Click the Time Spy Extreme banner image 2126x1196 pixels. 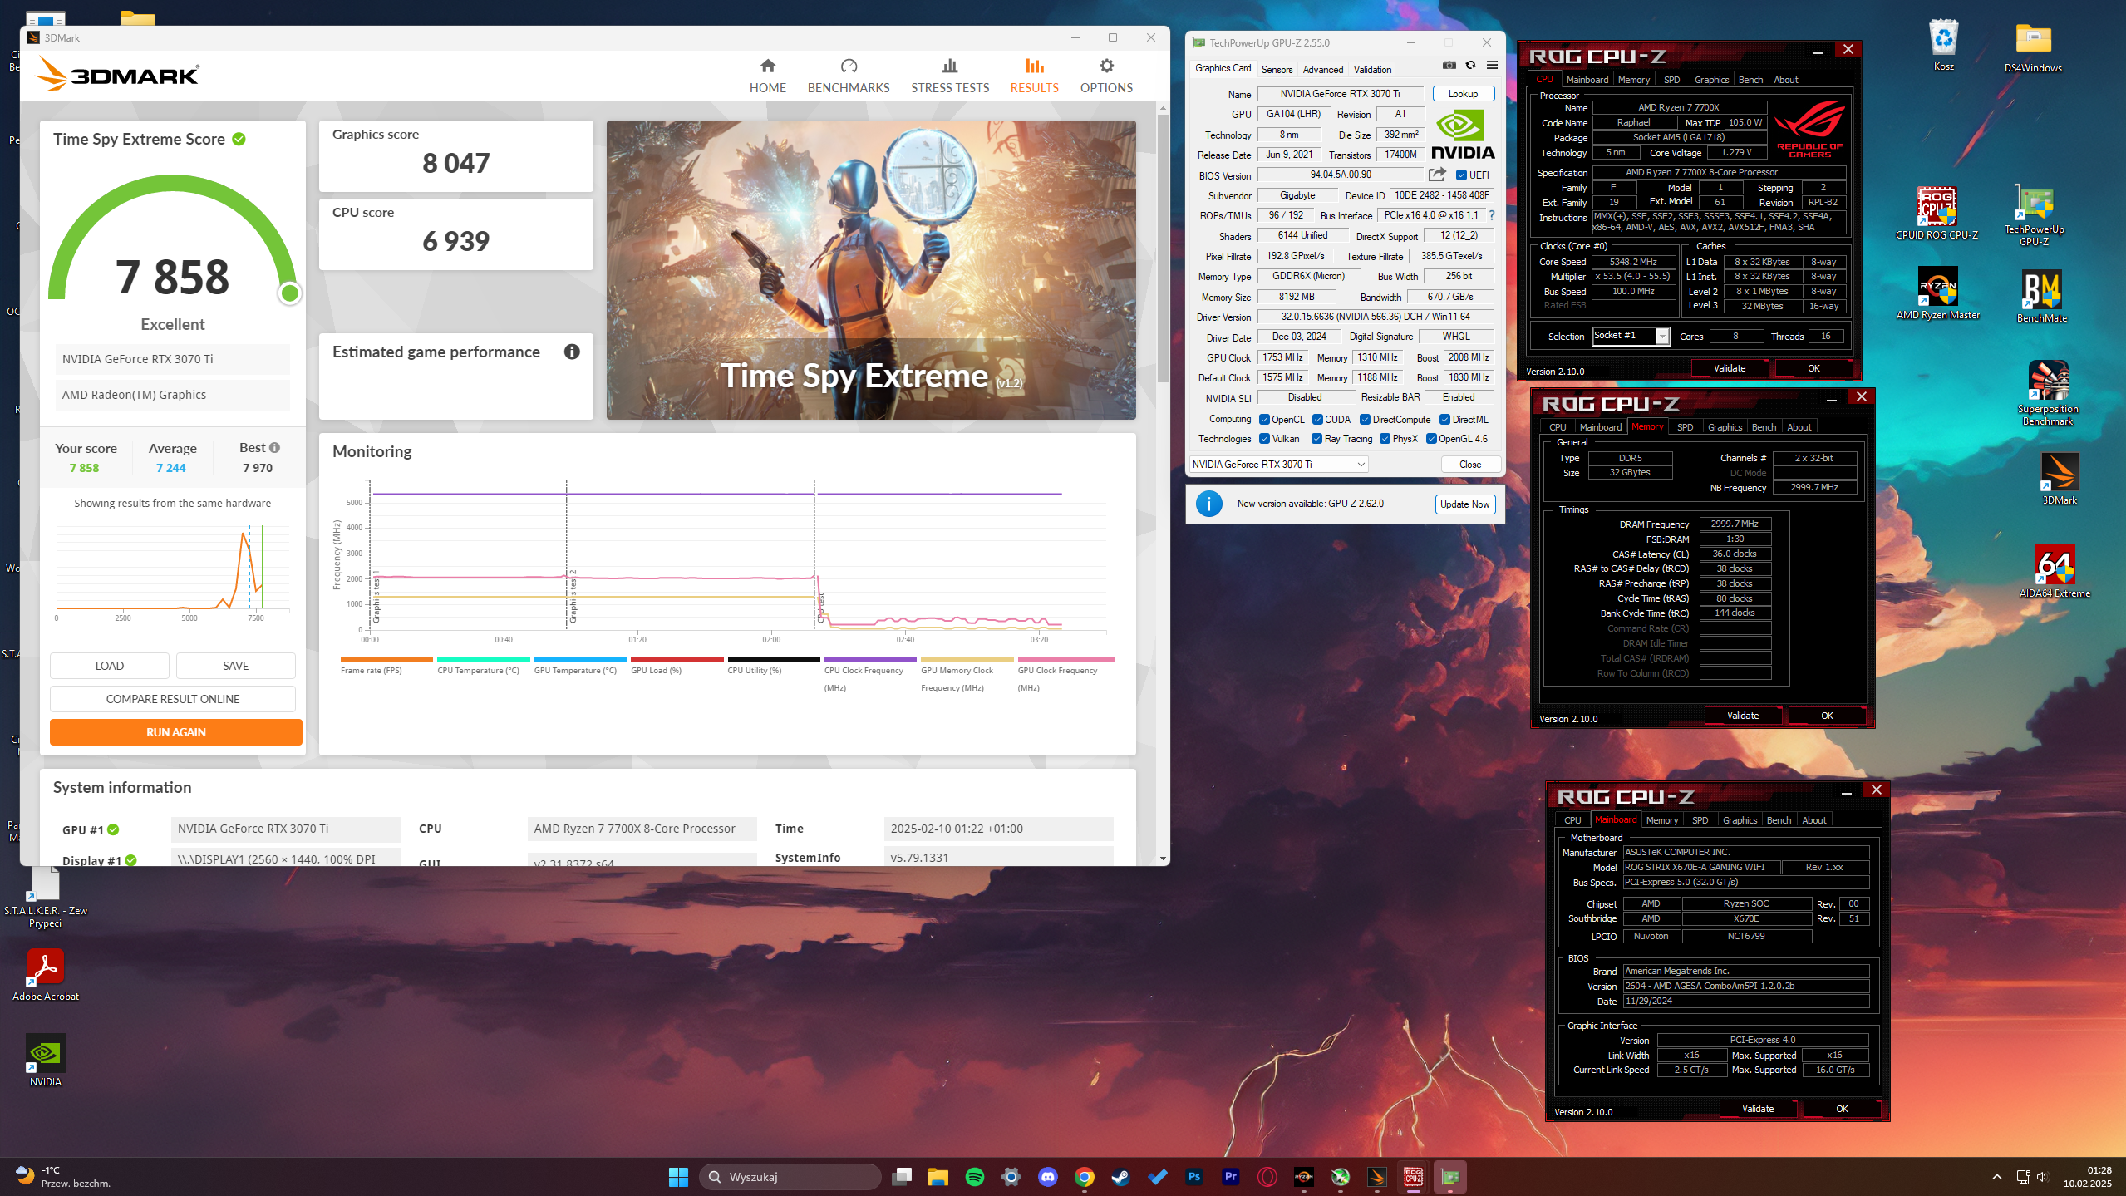(x=871, y=270)
